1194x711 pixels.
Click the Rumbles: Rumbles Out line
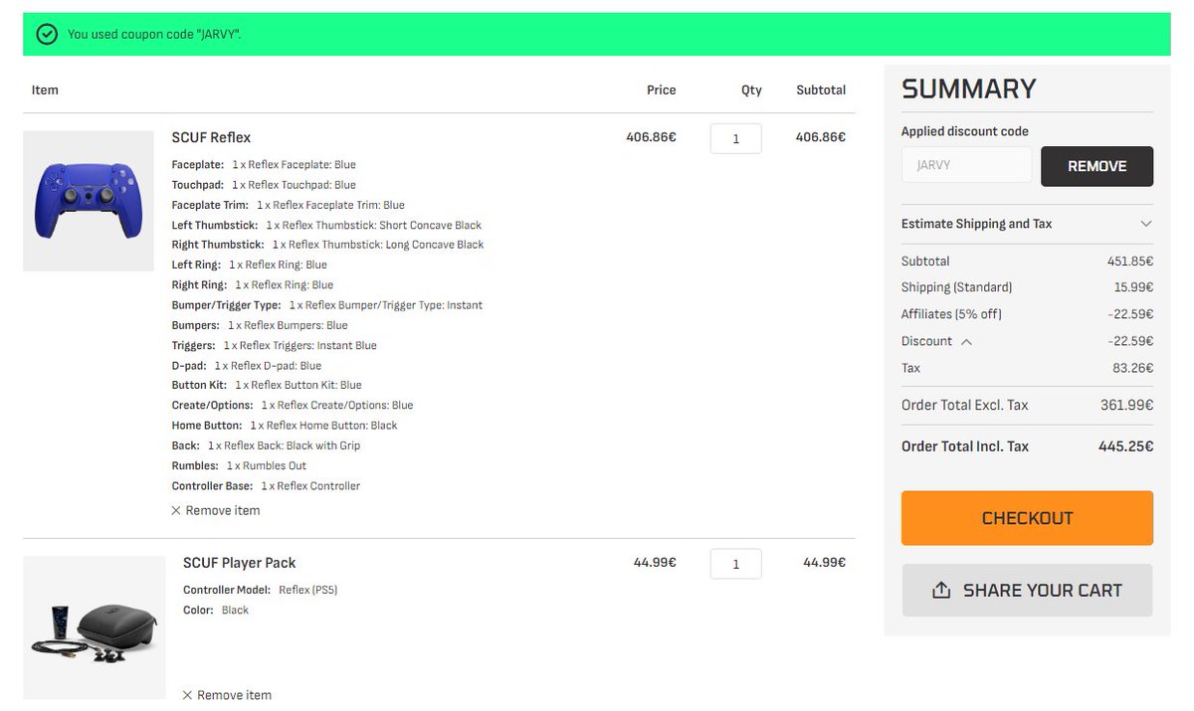tap(239, 465)
